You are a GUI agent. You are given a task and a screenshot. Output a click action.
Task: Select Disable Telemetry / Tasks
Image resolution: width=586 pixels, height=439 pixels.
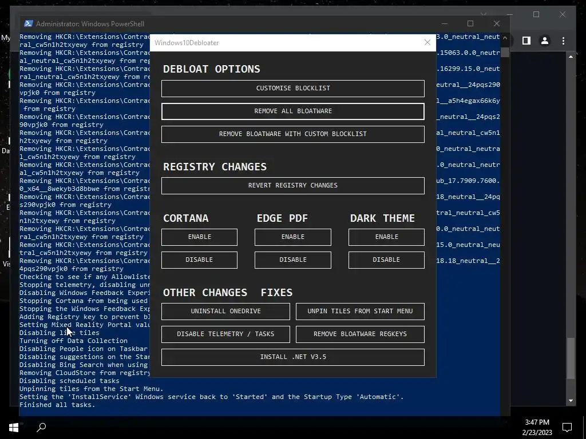[x=225, y=334]
